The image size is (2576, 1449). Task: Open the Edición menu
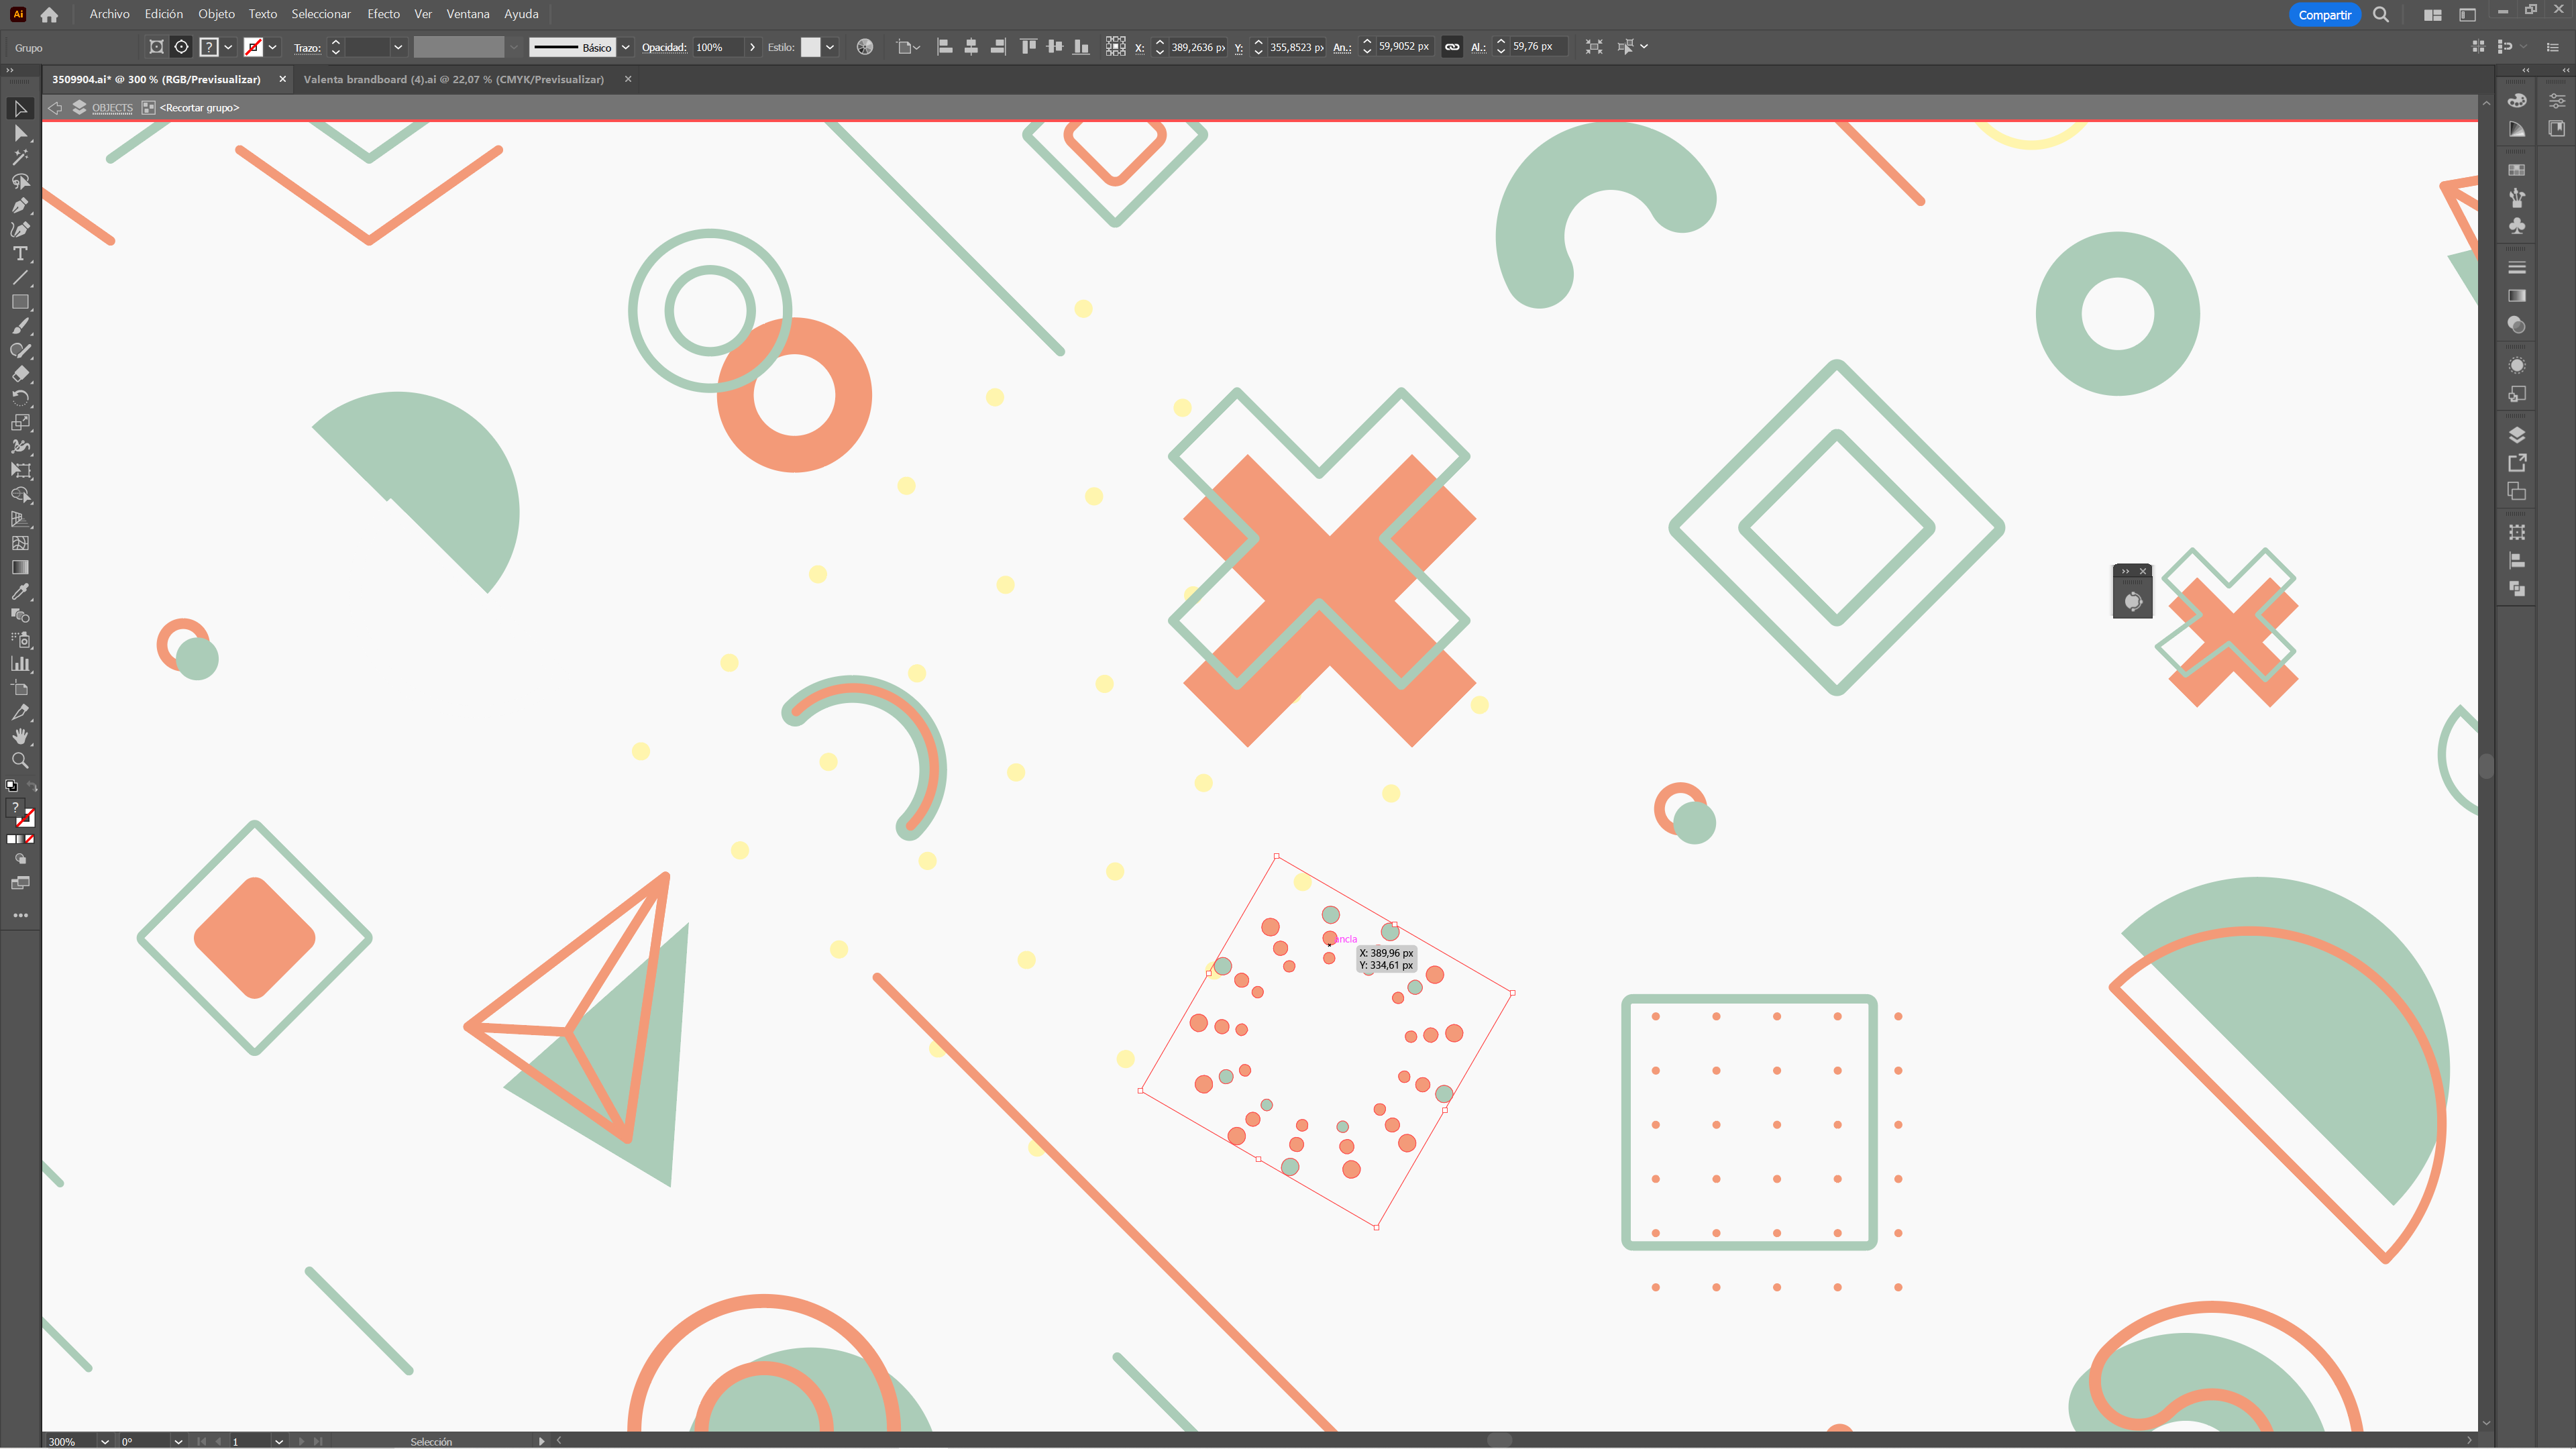coord(163,14)
